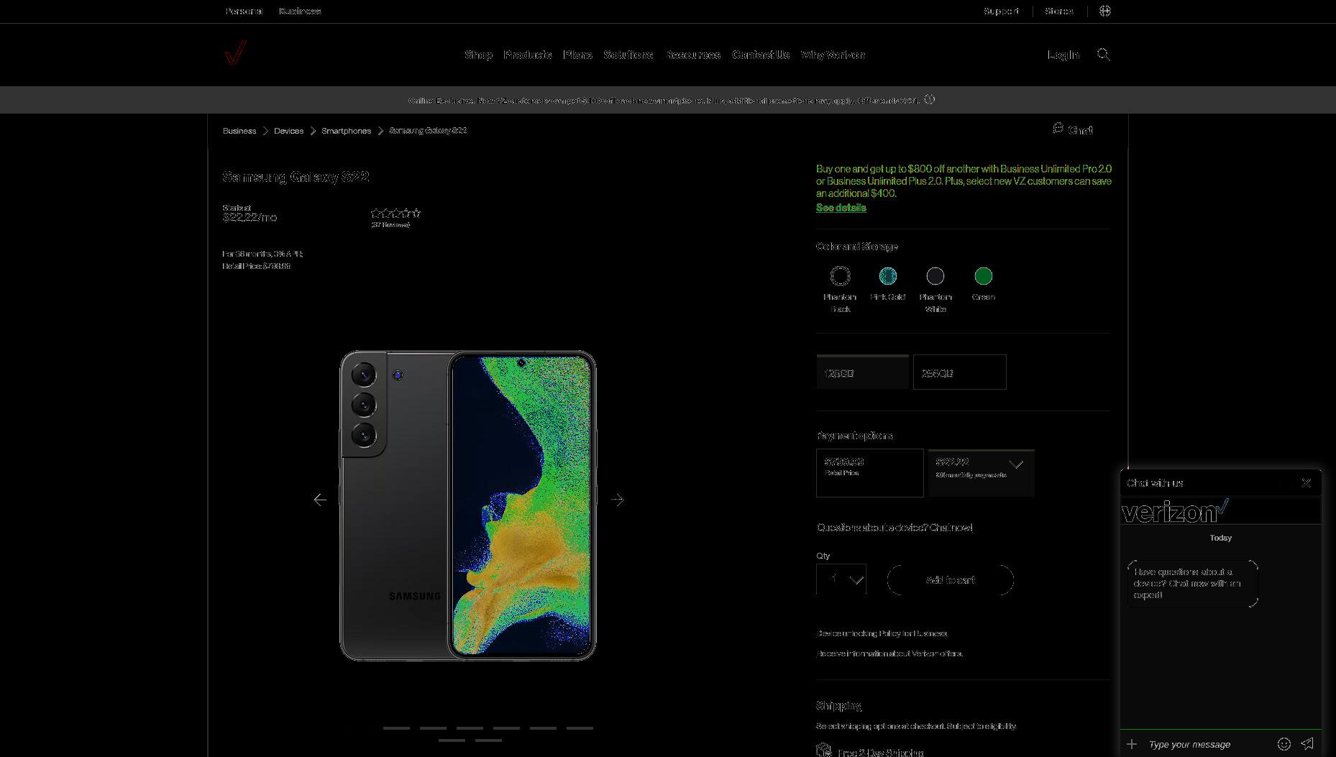Send the chat message icon
Viewport: 1336px width, 757px height.
tap(1307, 744)
